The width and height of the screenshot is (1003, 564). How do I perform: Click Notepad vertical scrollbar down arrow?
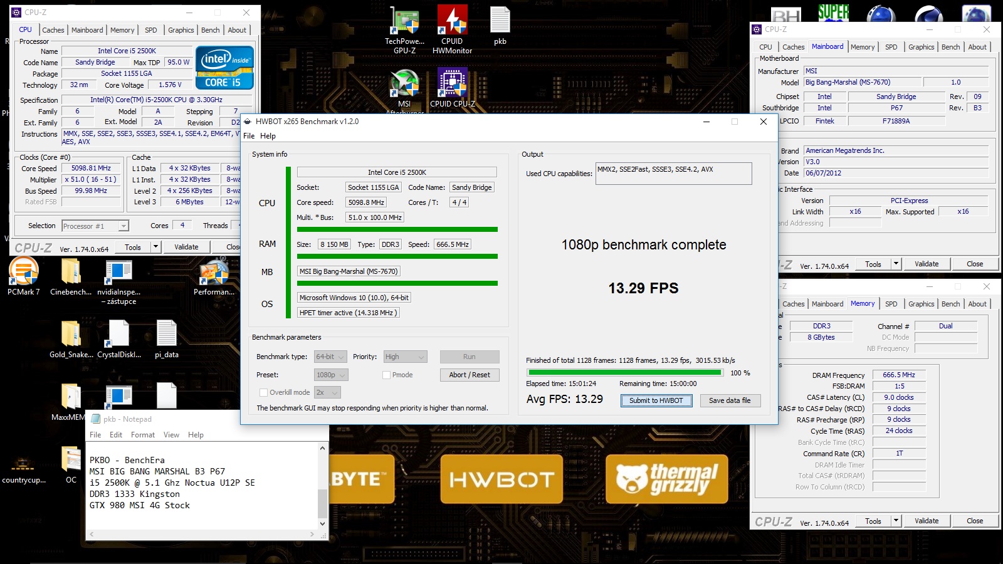click(323, 524)
